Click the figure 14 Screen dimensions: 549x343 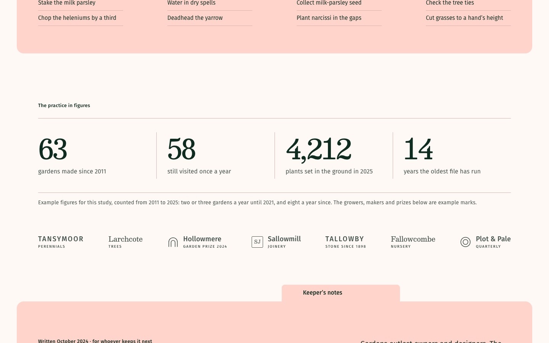(418, 149)
